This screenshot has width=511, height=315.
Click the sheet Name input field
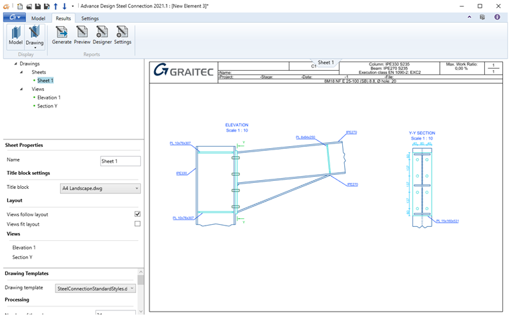point(120,161)
